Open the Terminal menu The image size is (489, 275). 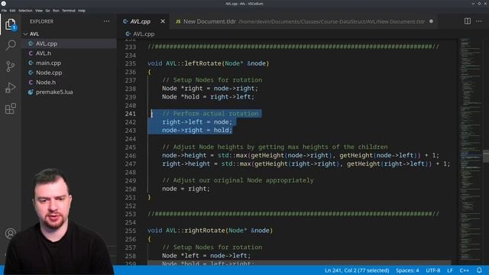69,10
